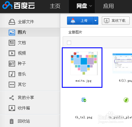
Task: Open 音乐 label in sidebar
Action: tap(22, 74)
